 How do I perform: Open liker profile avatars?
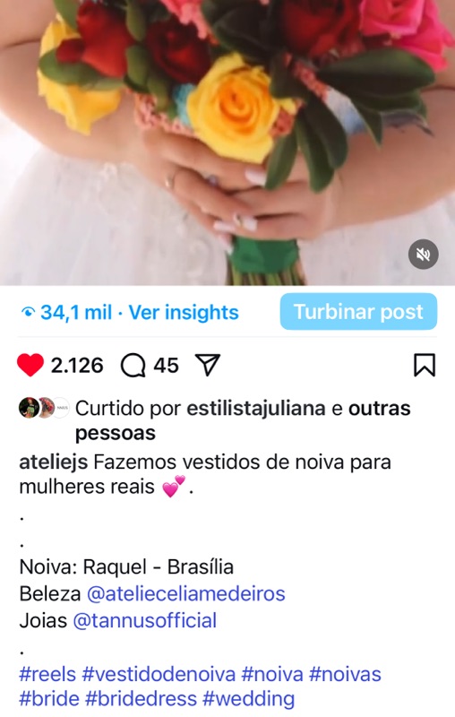(44, 408)
